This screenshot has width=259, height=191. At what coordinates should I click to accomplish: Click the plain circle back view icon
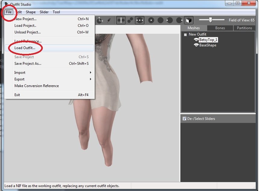coord(161,20)
